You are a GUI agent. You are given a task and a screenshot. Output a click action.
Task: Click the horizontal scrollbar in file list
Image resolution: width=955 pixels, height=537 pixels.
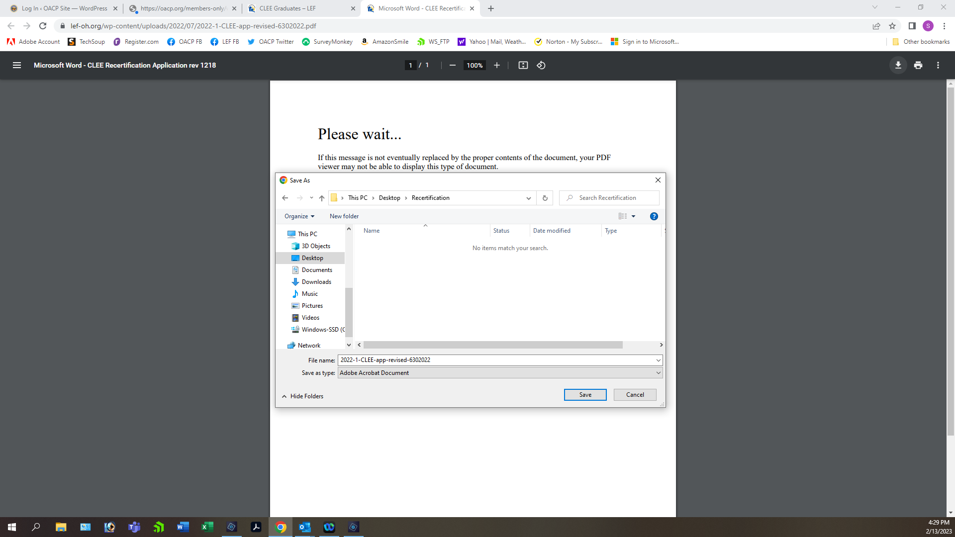click(x=492, y=345)
